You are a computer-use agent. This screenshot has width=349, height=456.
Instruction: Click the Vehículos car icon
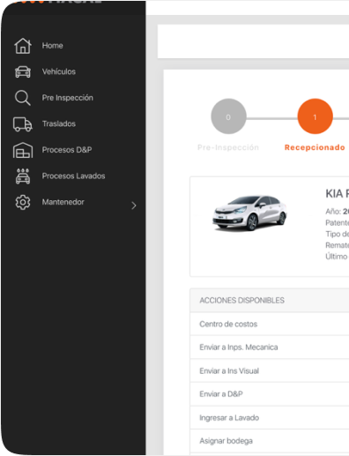[23, 71]
